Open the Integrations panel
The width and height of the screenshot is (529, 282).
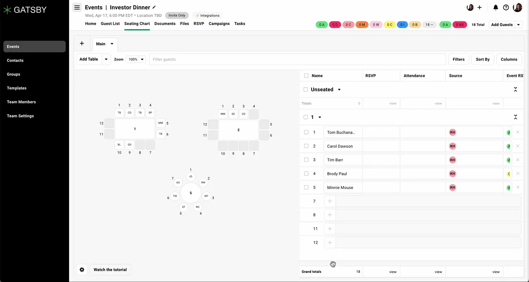click(x=207, y=15)
